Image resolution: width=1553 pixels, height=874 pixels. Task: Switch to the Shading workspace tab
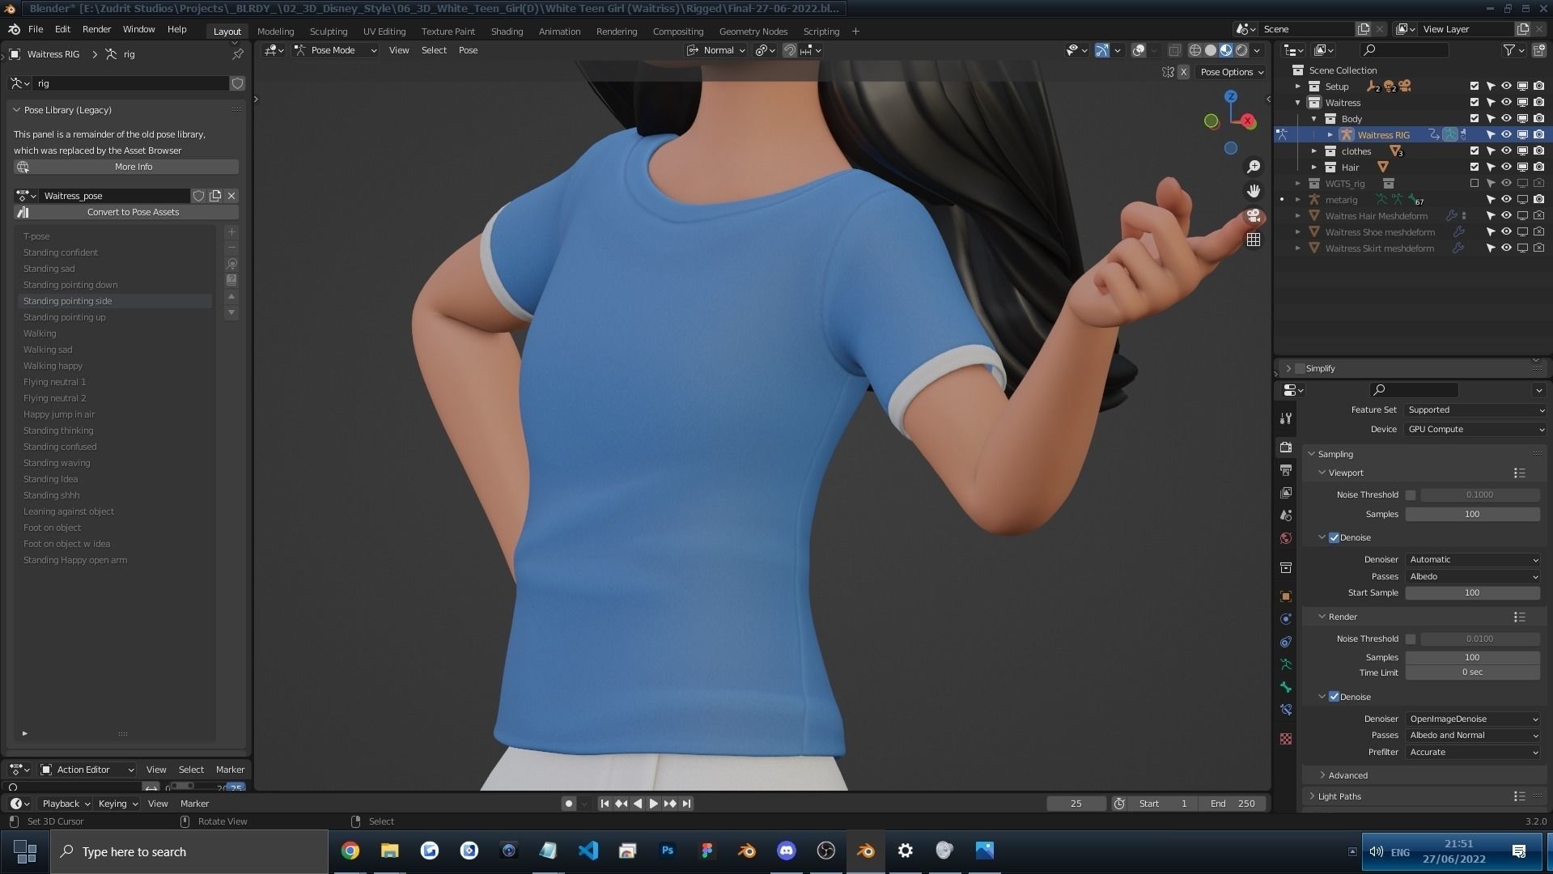pos(507,32)
